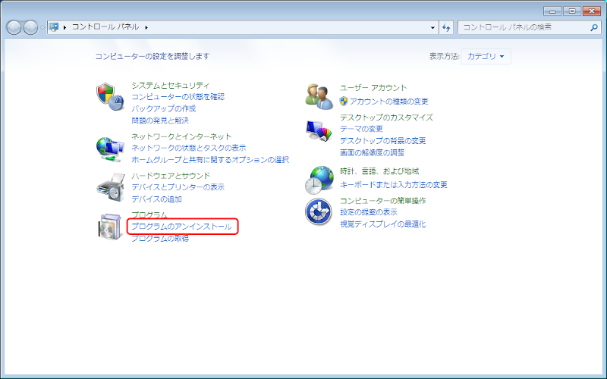Open デバイスの追加 link
This screenshot has width=607, height=379.
[x=156, y=199]
